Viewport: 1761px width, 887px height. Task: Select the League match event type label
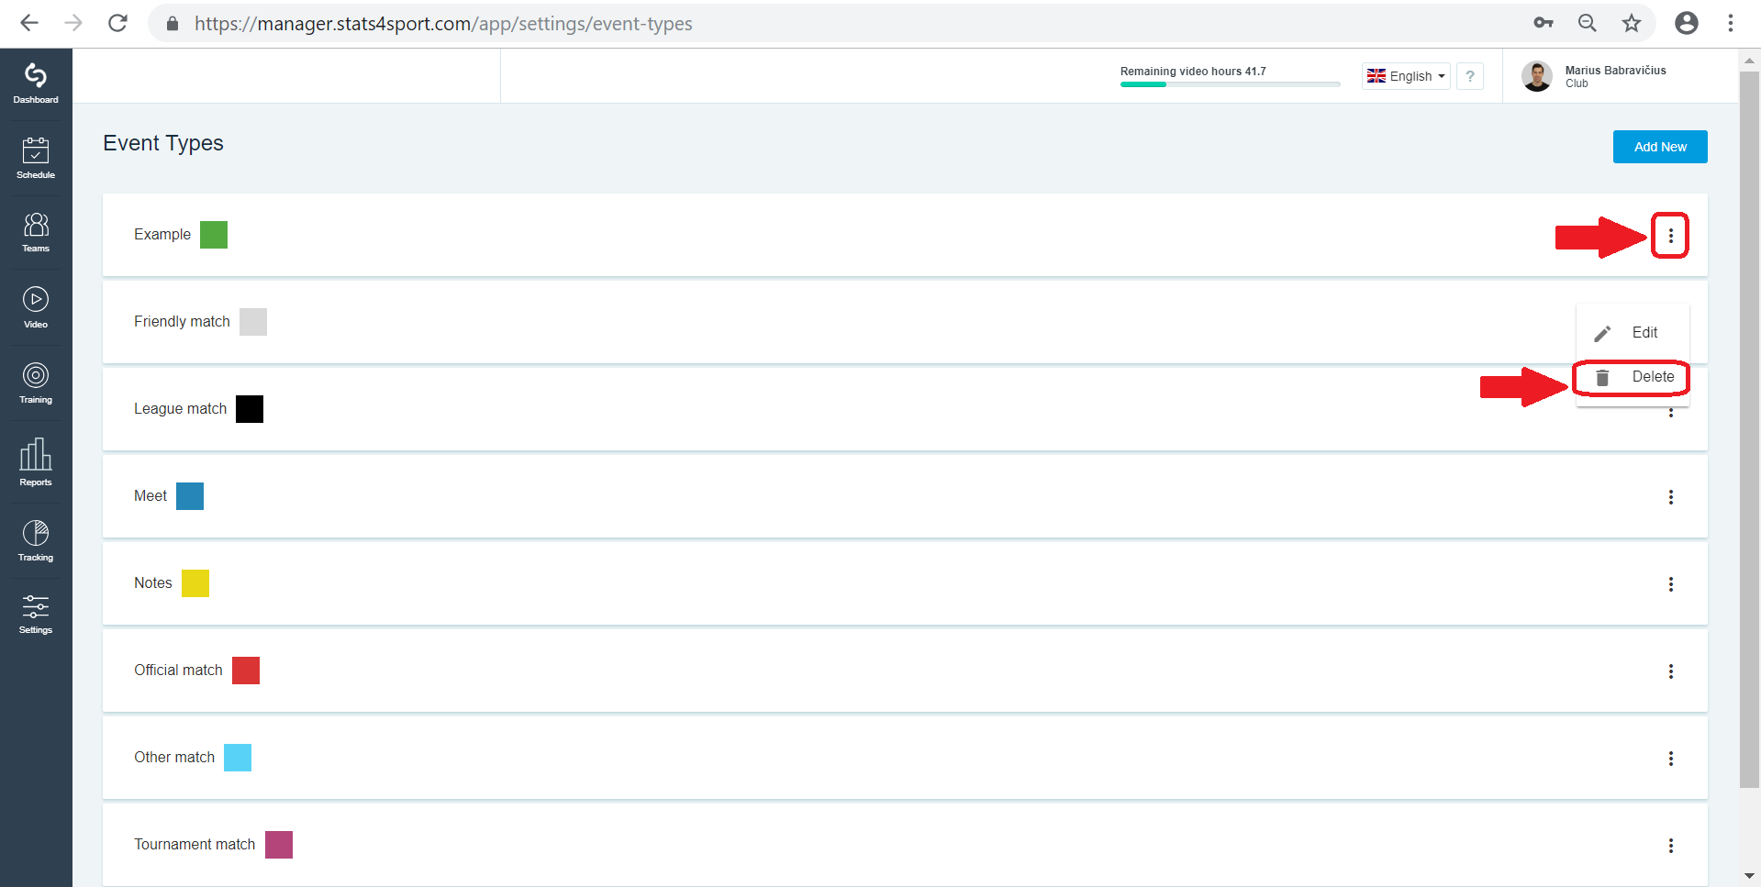click(x=180, y=409)
